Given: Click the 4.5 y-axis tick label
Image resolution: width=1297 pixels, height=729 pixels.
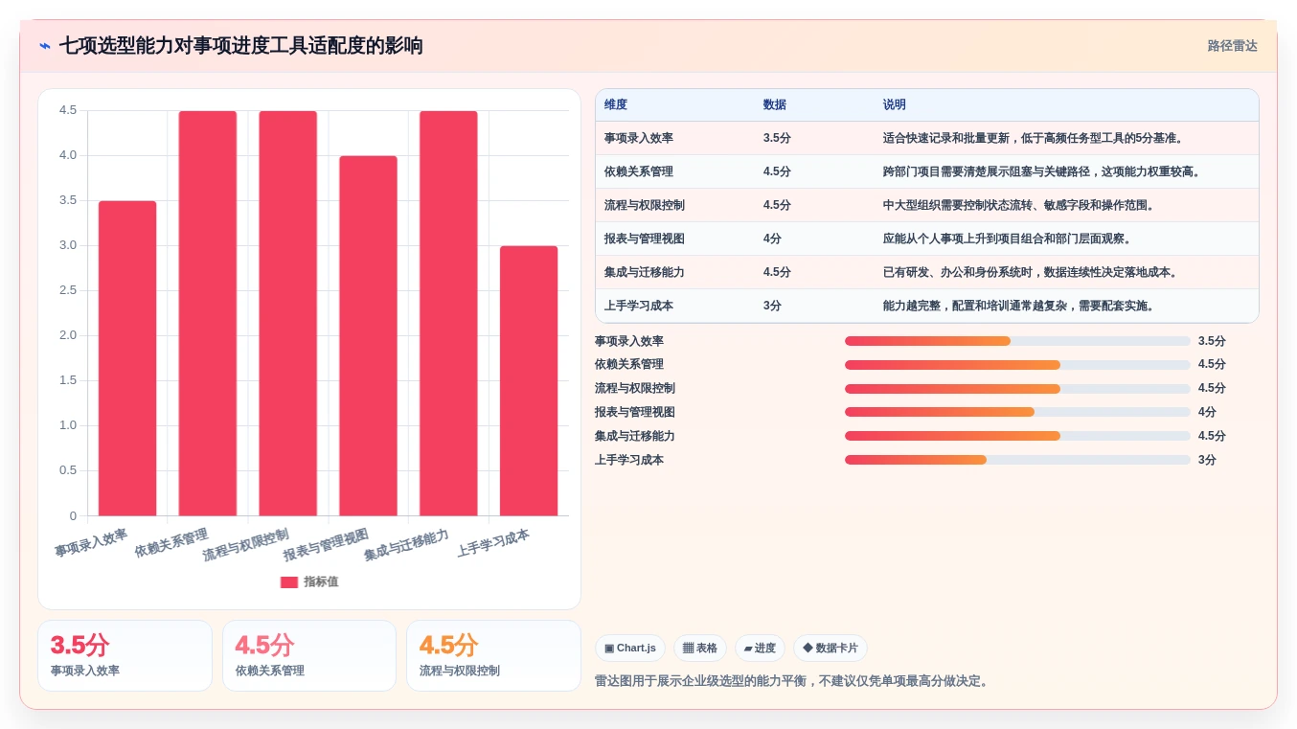Looking at the screenshot, I should point(68,110).
